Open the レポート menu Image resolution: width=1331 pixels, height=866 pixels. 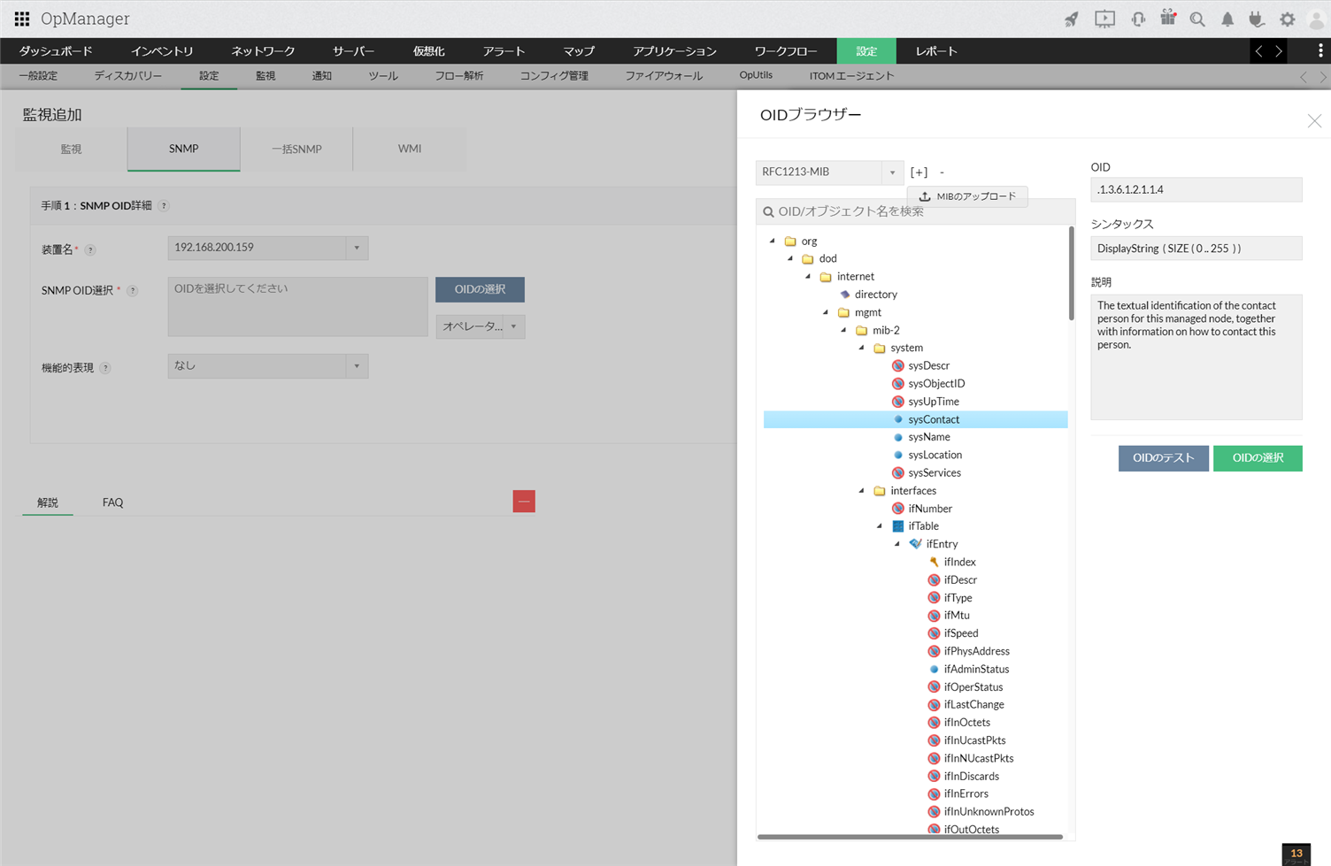(936, 51)
